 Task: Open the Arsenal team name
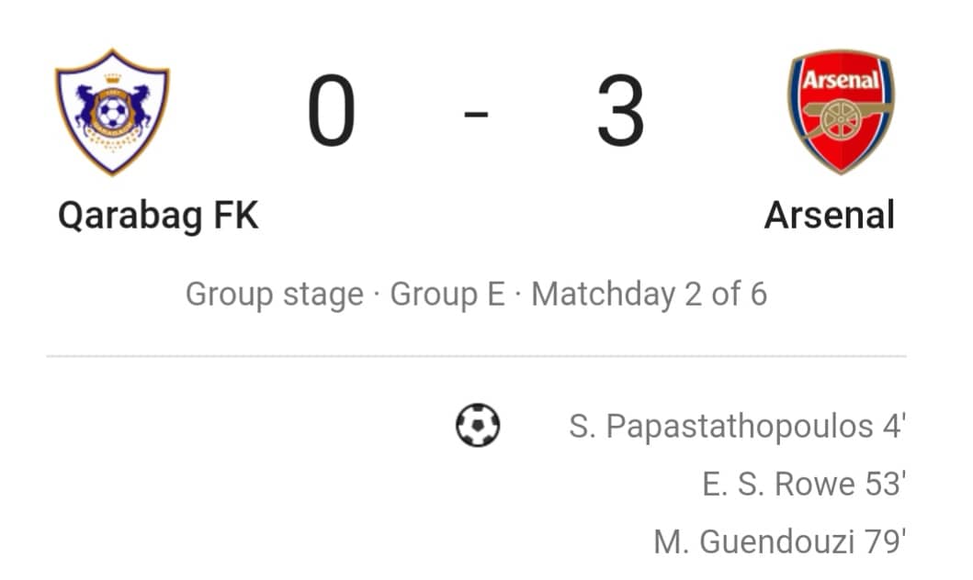click(830, 215)
